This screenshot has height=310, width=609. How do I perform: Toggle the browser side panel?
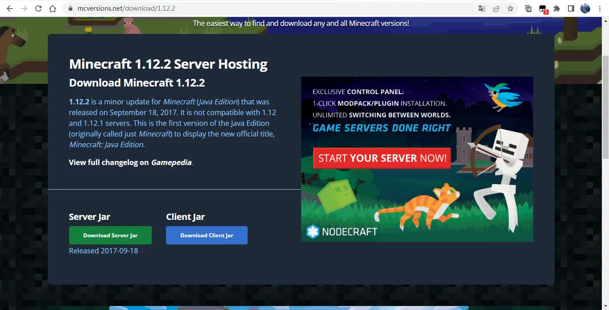[571, 8]
